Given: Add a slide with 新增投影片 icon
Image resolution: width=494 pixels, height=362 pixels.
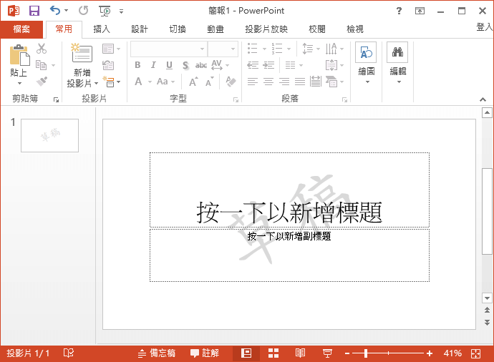Looking at the screenshot, I should tap(82, 54).
